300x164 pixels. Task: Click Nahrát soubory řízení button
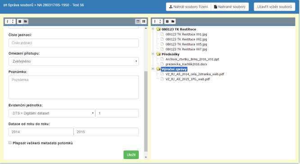(x=188, y=7)
